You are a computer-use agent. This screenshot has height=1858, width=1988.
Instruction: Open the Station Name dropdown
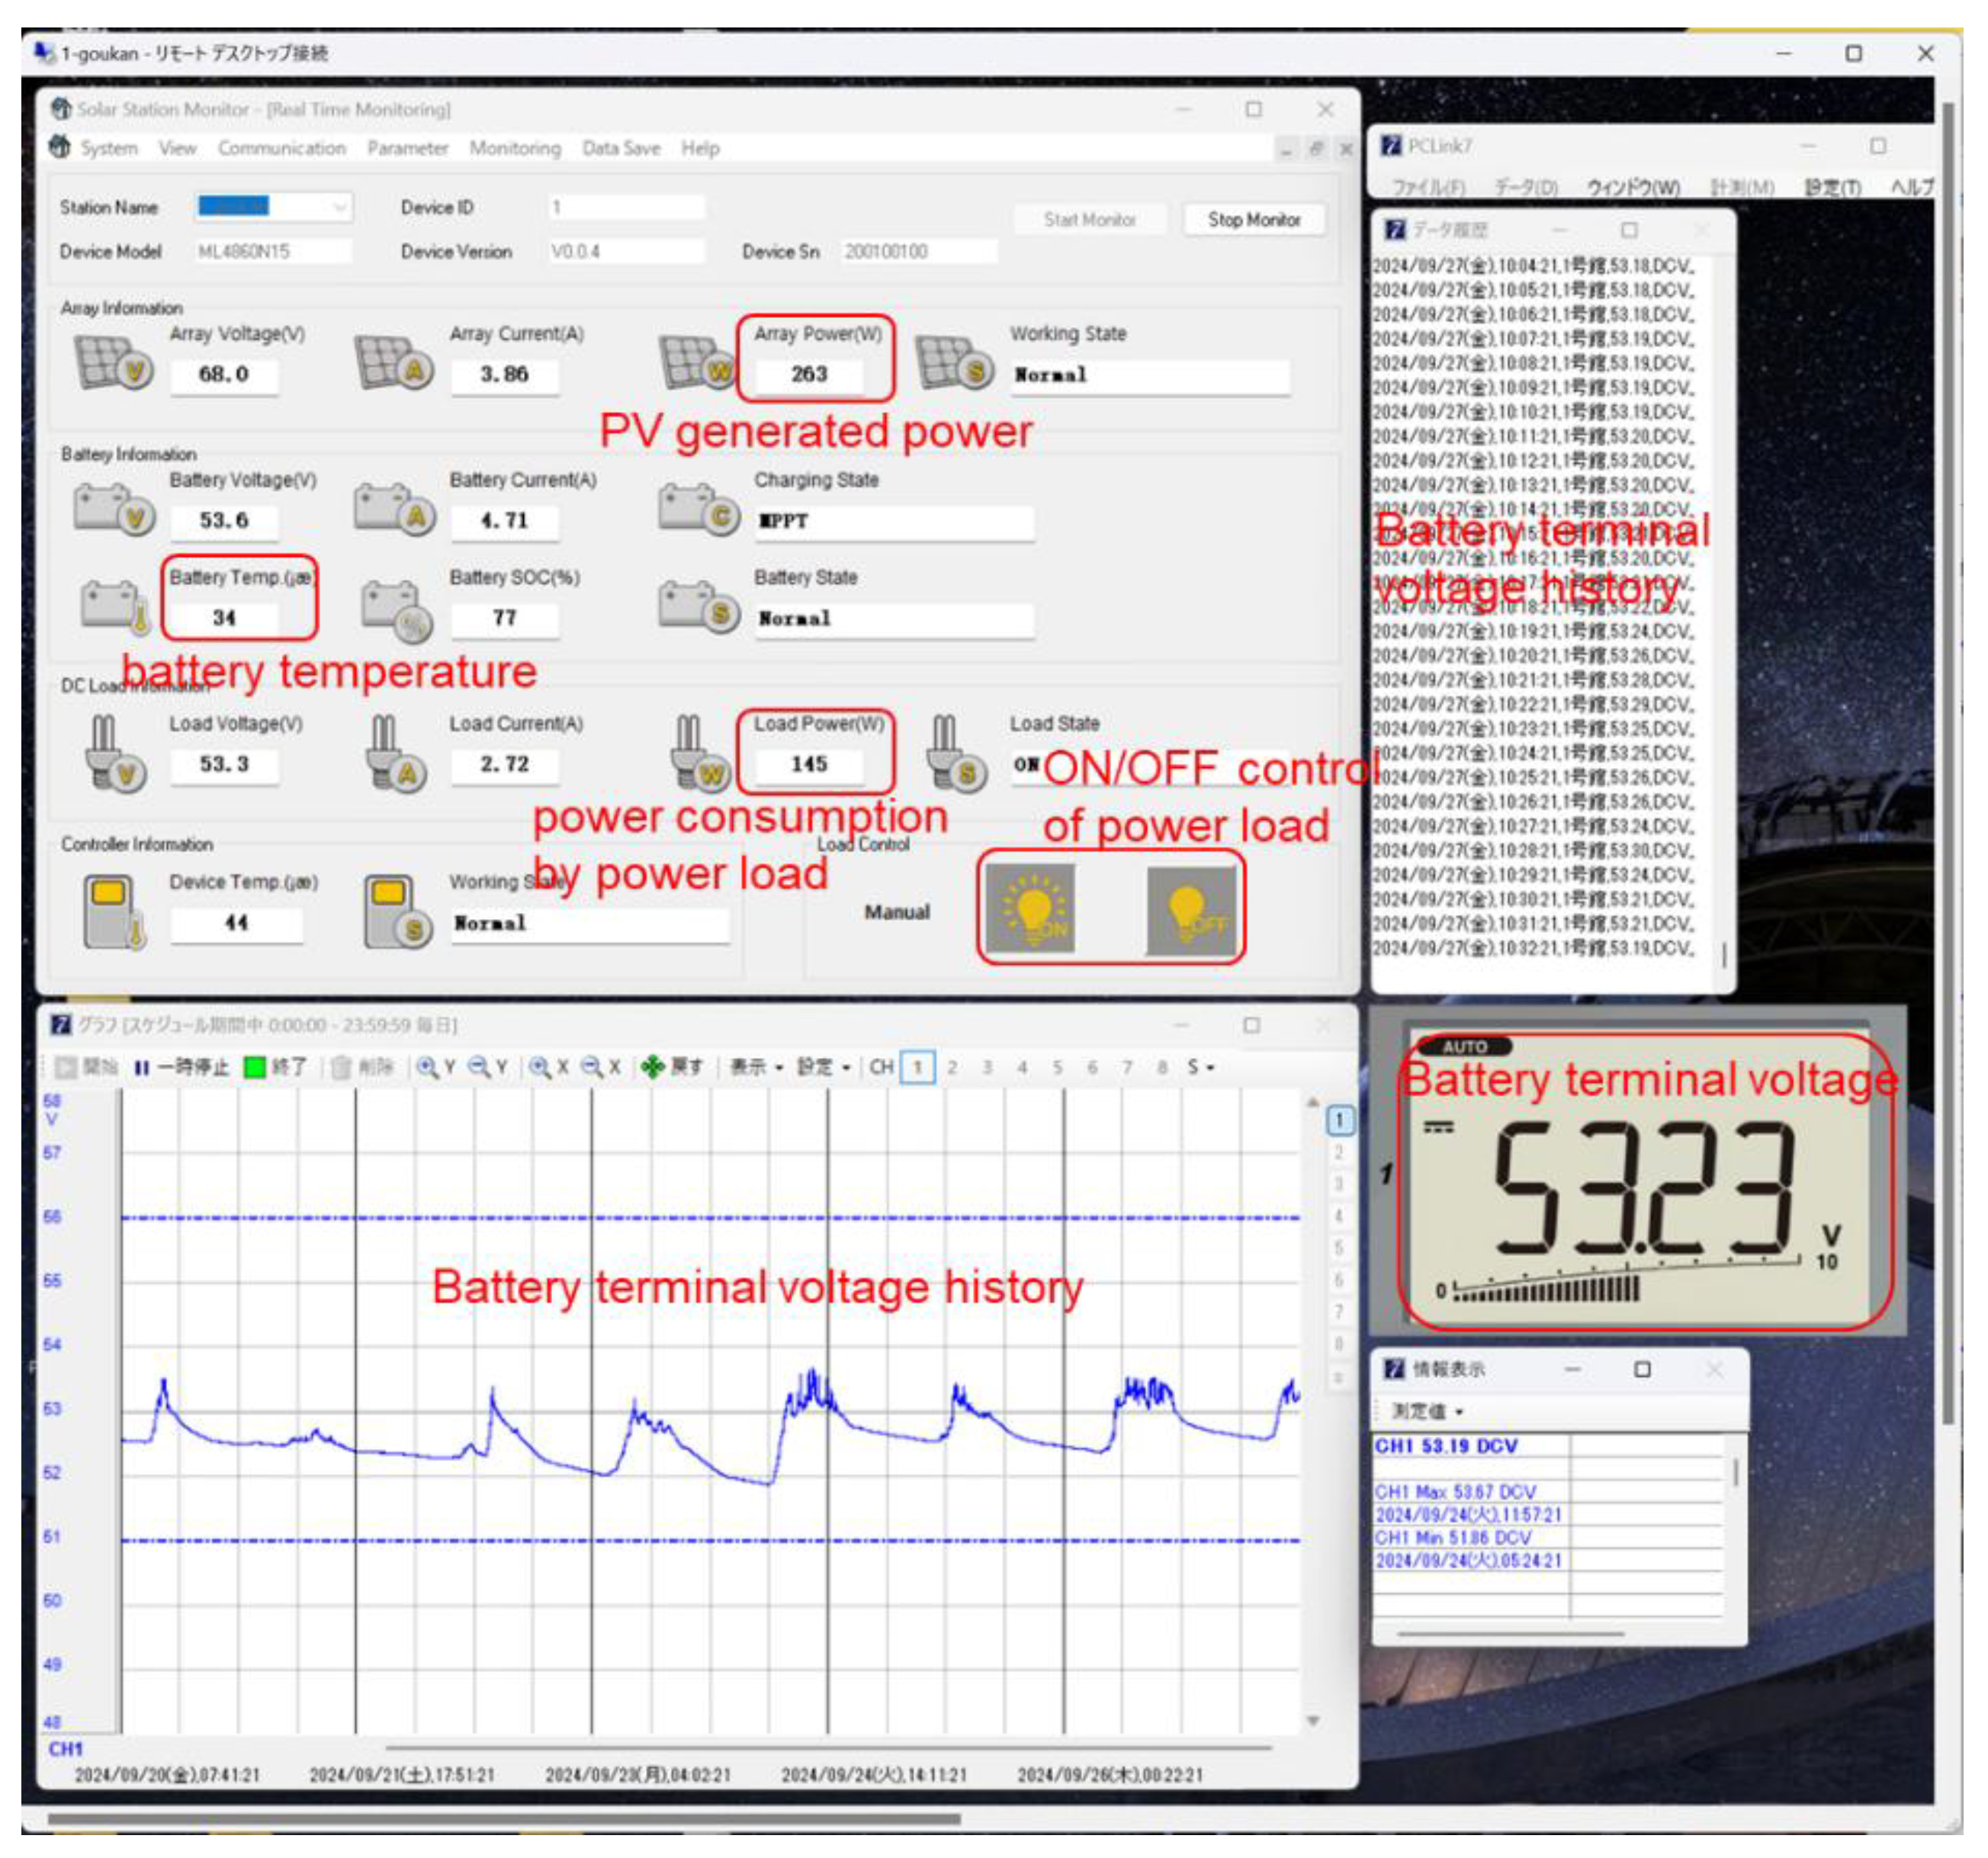[340, 207]
